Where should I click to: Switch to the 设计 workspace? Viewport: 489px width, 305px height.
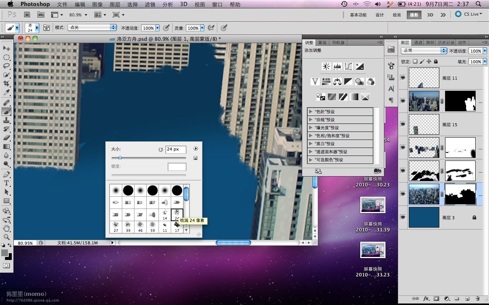click(380, 15)
